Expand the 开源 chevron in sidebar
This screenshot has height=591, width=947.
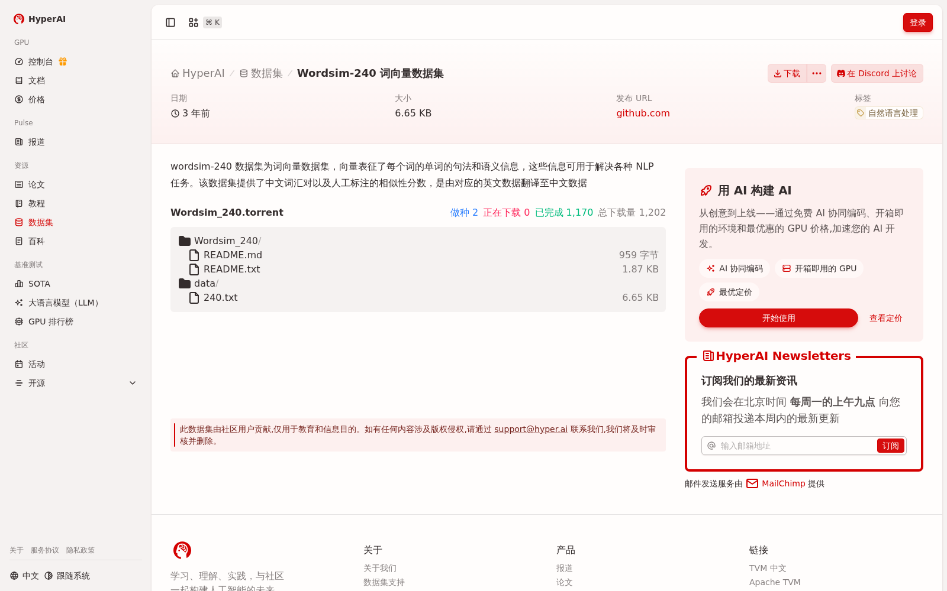click(x=133, y=383)
